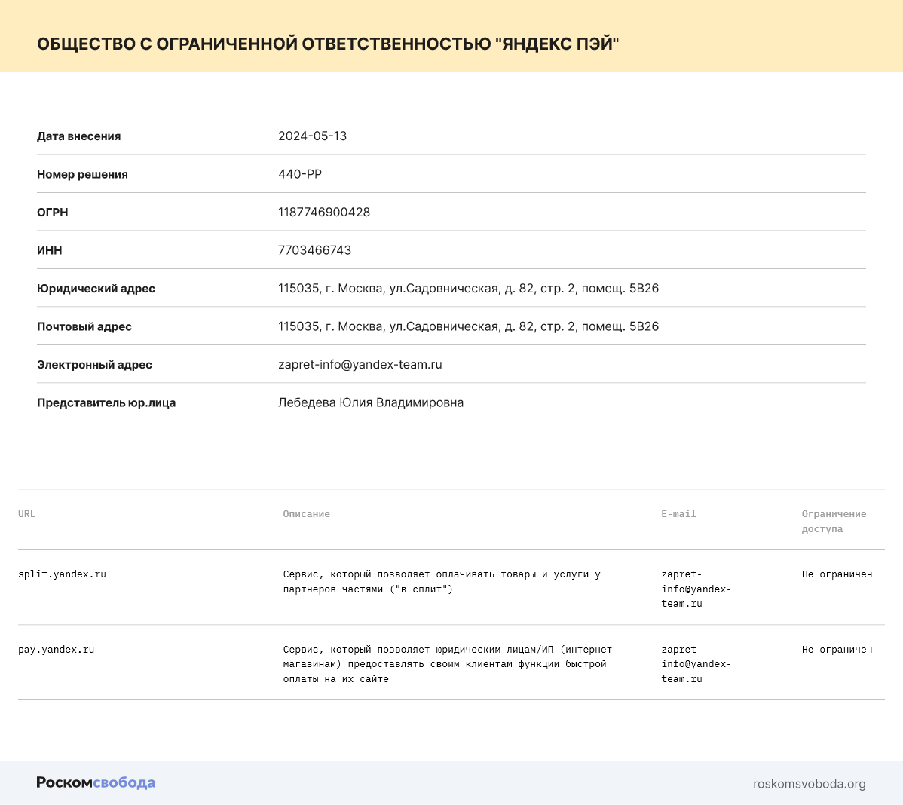The width and height of the screenshot is (903, 805).
Task: Click the 'E-mail' column header
Action: click(678, 513)
